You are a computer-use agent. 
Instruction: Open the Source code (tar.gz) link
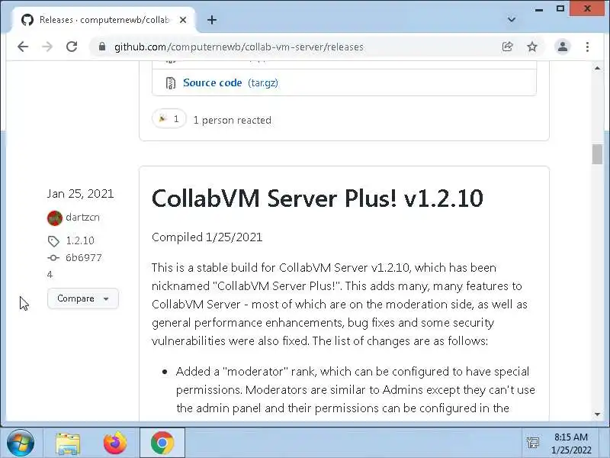[230, 82]
